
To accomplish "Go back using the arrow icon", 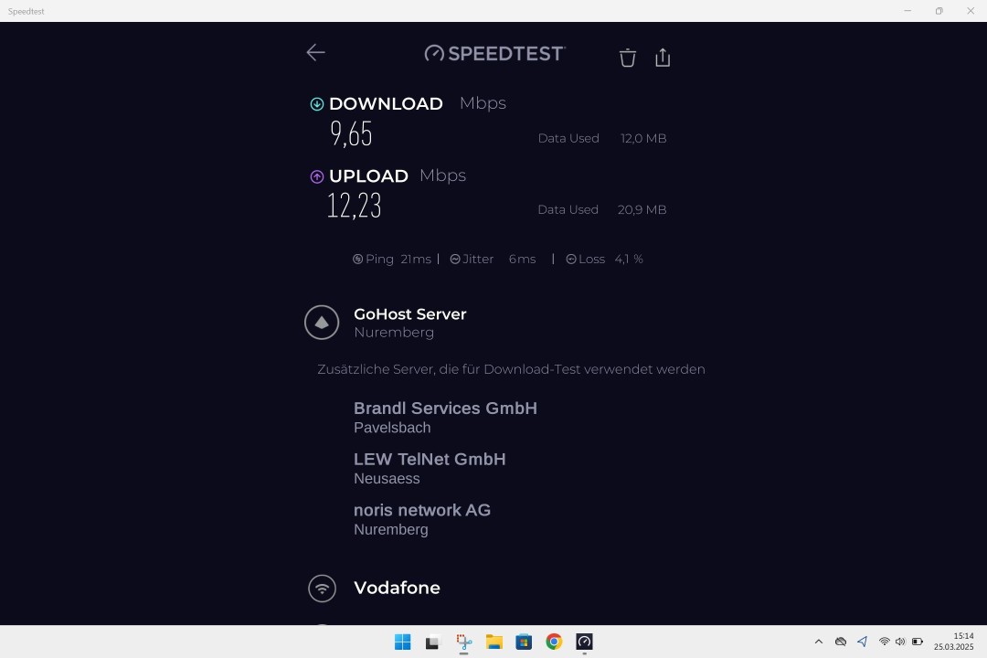I will 316,53.
